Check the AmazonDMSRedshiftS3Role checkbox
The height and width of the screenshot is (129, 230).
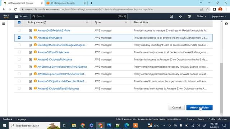click(19, 30)
